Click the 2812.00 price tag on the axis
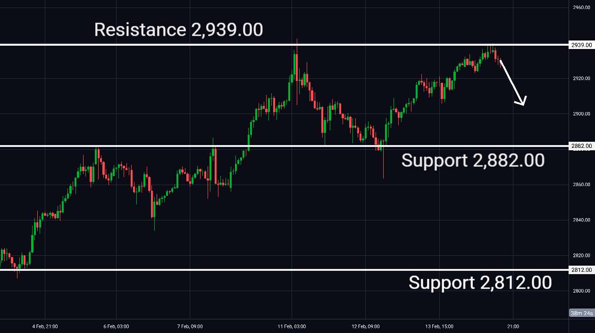Image resolution: width=595 pixels, height=333 pixels. tap(581, 270)
